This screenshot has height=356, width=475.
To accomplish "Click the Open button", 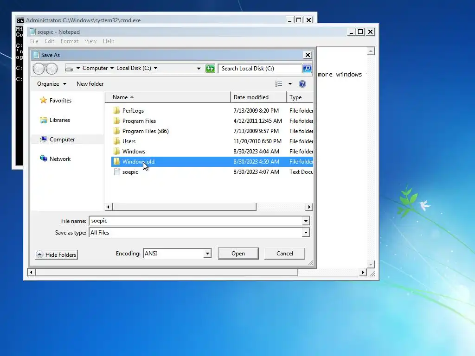I will [x=238, y=254].
